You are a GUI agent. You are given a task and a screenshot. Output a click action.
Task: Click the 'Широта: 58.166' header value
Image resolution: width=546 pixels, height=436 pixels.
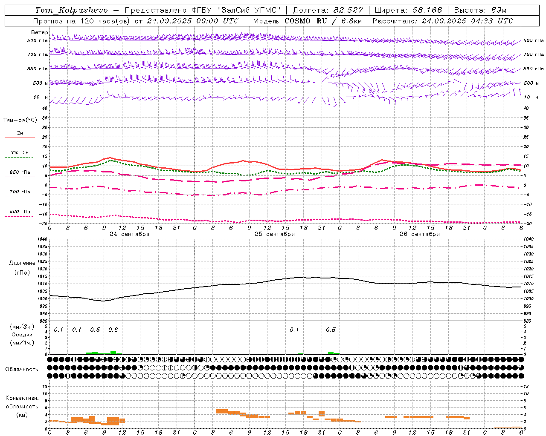[x=409, y=10]
